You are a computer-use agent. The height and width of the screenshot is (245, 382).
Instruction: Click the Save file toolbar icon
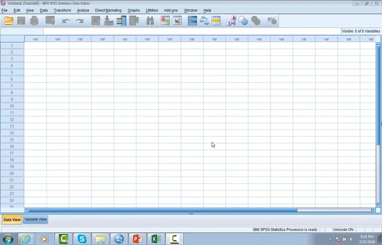click(x=21, y=21)
